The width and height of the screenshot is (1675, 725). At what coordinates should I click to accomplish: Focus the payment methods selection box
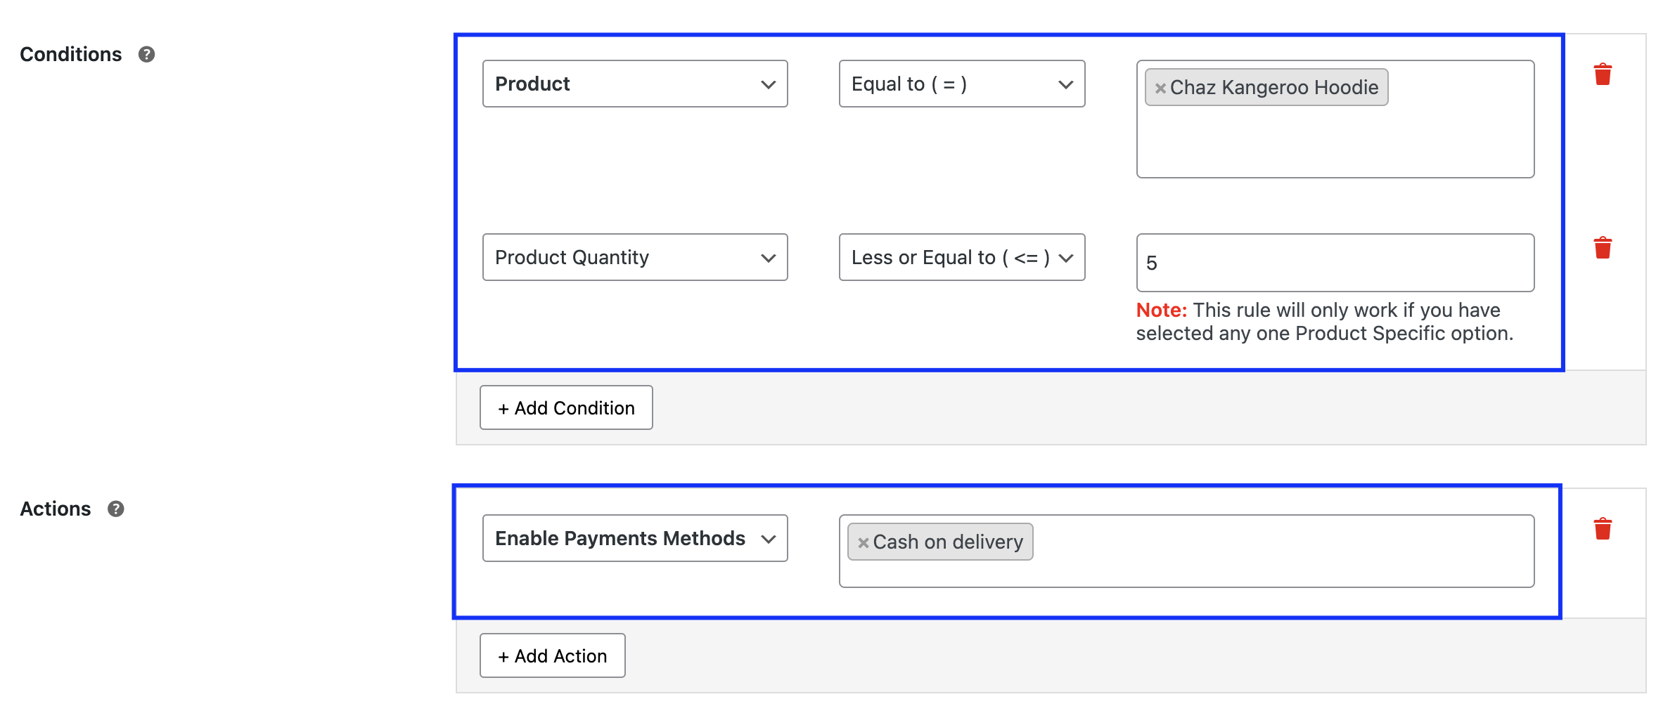point(1186,551)
